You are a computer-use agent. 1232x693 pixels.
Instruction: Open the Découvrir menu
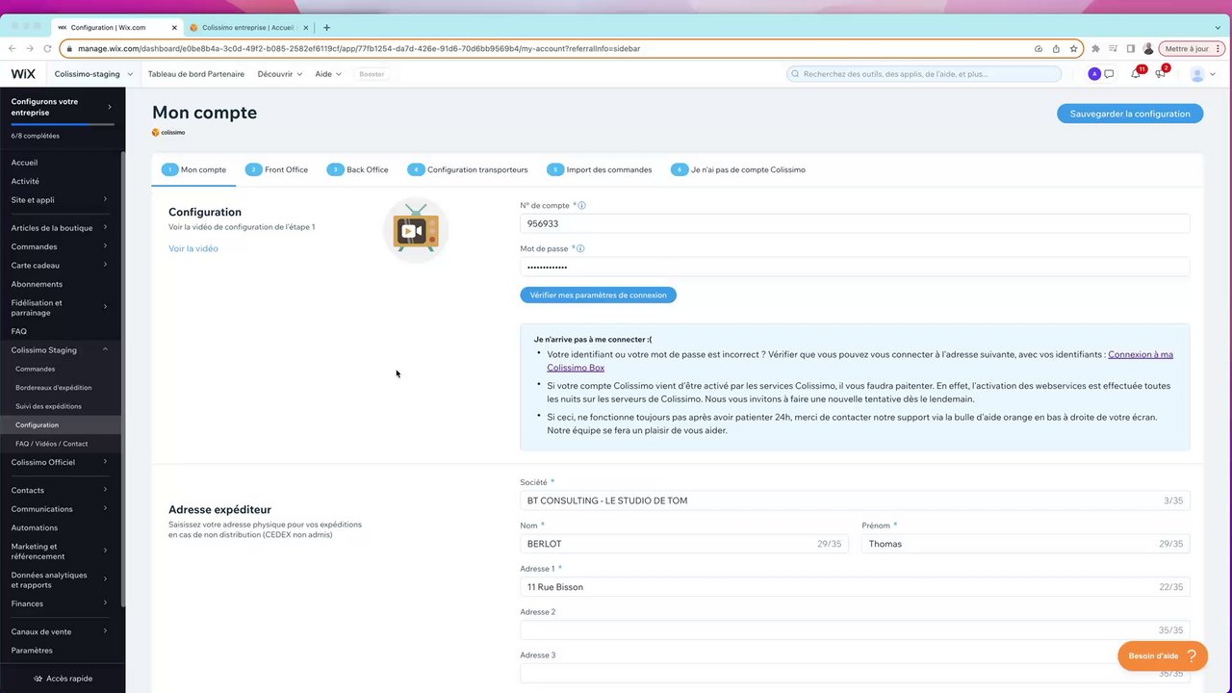tap(280, 74)
